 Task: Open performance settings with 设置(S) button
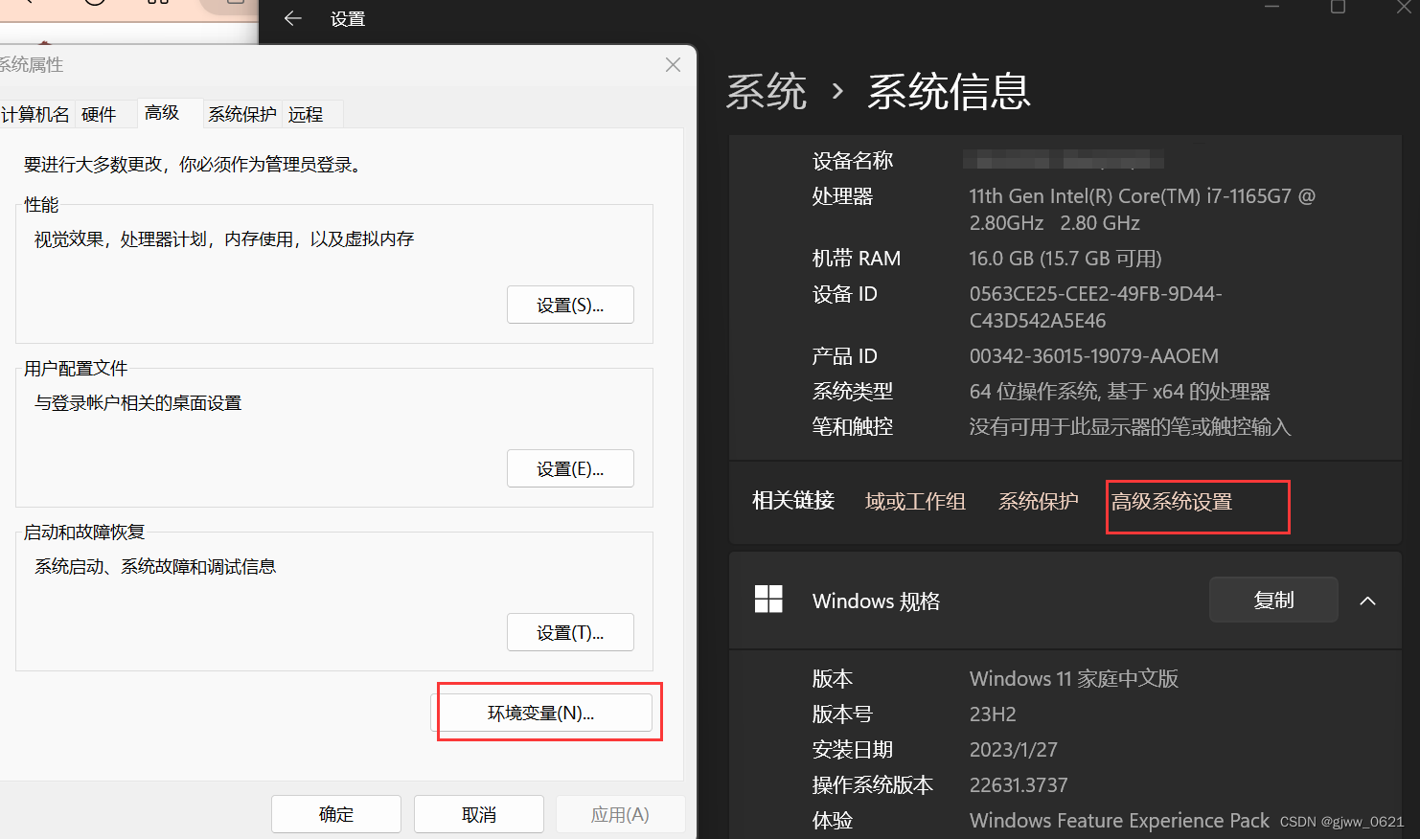(x=570, y=305)
